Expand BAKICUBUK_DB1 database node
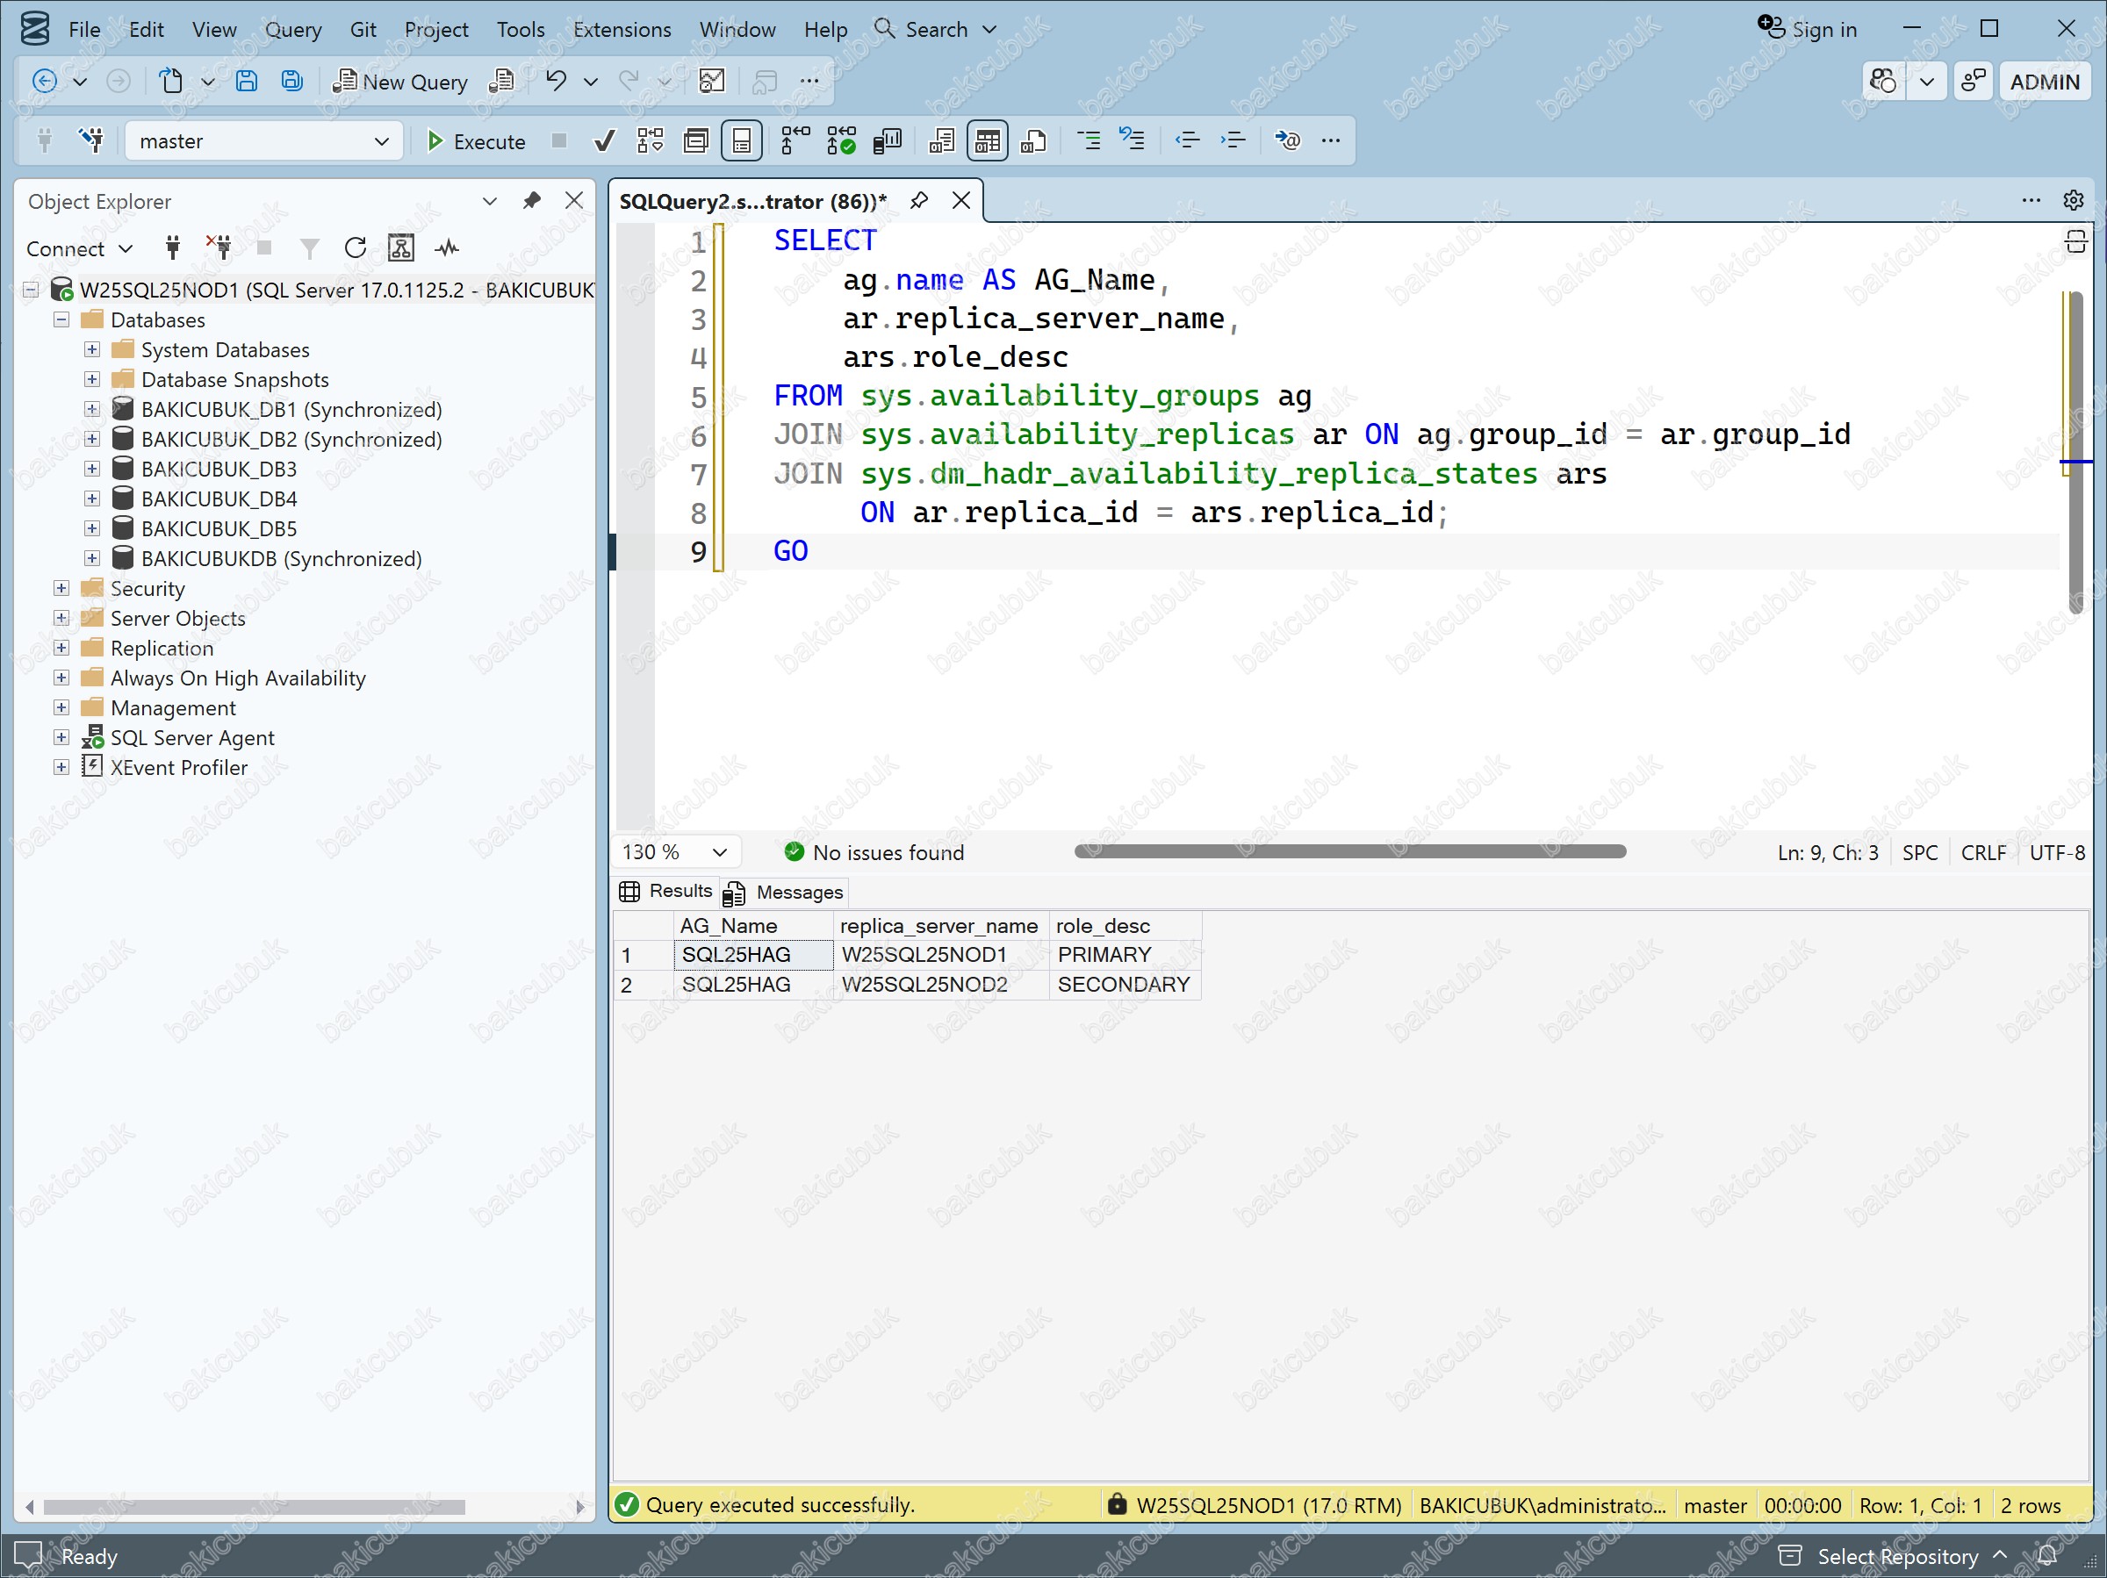The height and width of the screenshot is (1578, 2107). (x=92, y=410)
